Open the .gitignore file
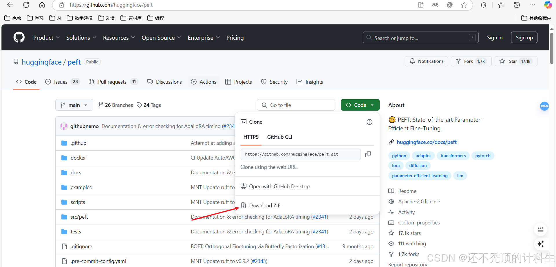 click(81, 246)
